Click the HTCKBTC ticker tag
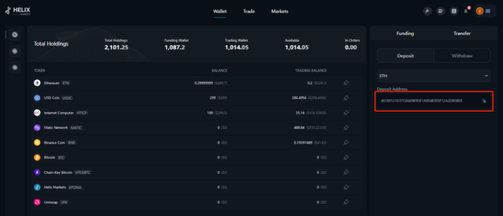503x216 pixels. 83,173
